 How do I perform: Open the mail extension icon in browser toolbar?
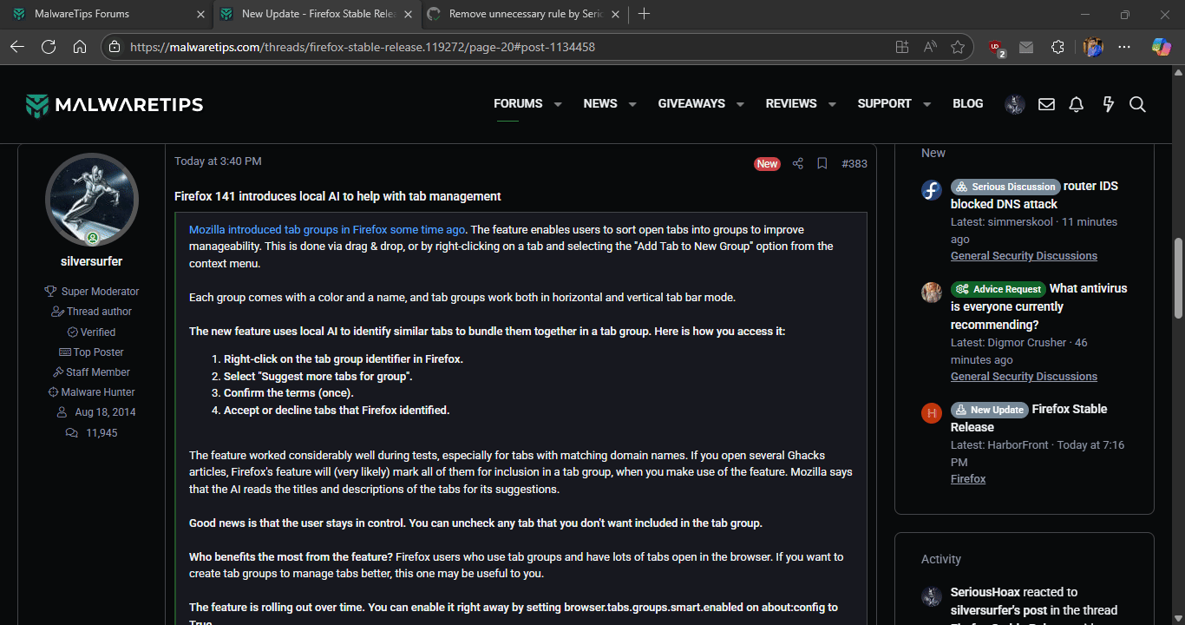pos(1026,47)
